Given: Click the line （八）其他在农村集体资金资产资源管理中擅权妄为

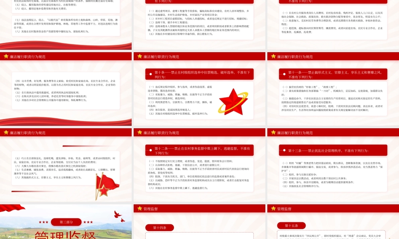Looking at the screenshot, I should [x=51, y=32].
